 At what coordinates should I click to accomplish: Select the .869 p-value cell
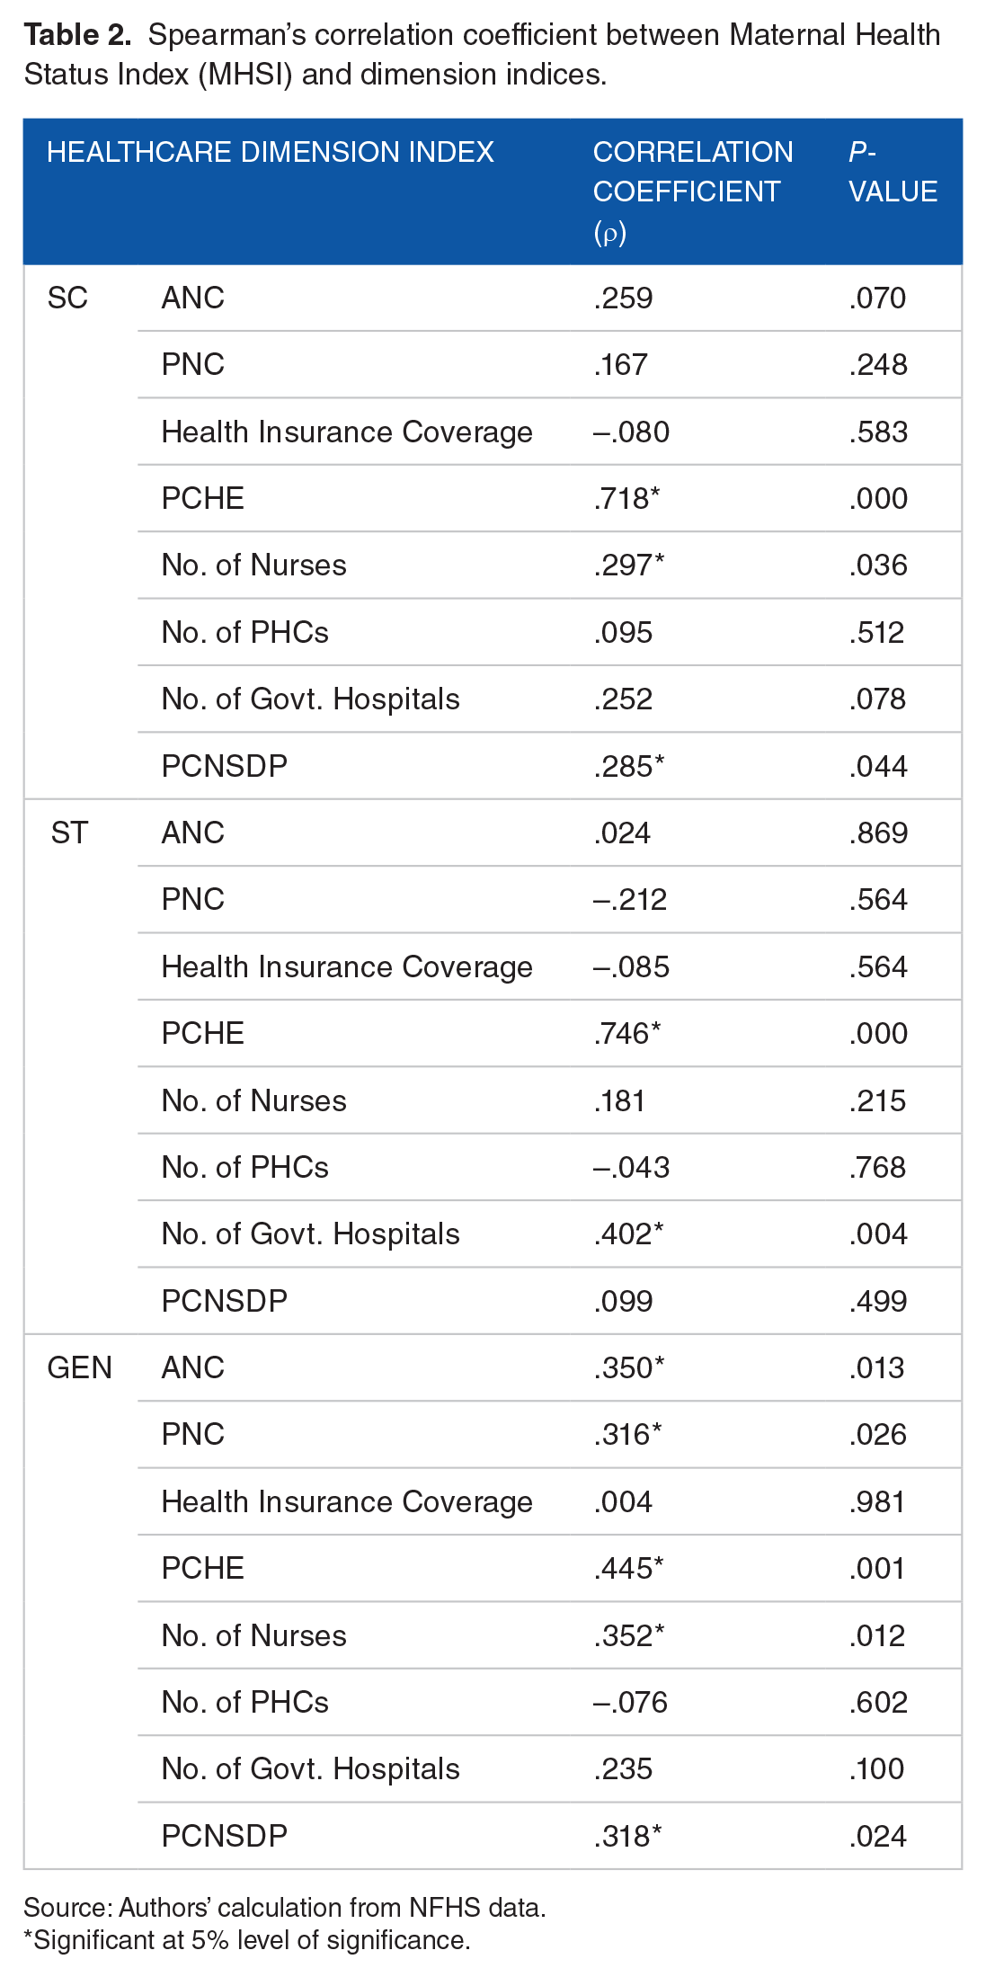[x=878, y=833]
